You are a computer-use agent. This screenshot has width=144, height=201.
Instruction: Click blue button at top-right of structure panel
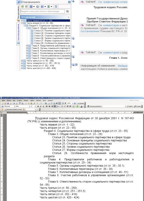[x=69, y=2]
